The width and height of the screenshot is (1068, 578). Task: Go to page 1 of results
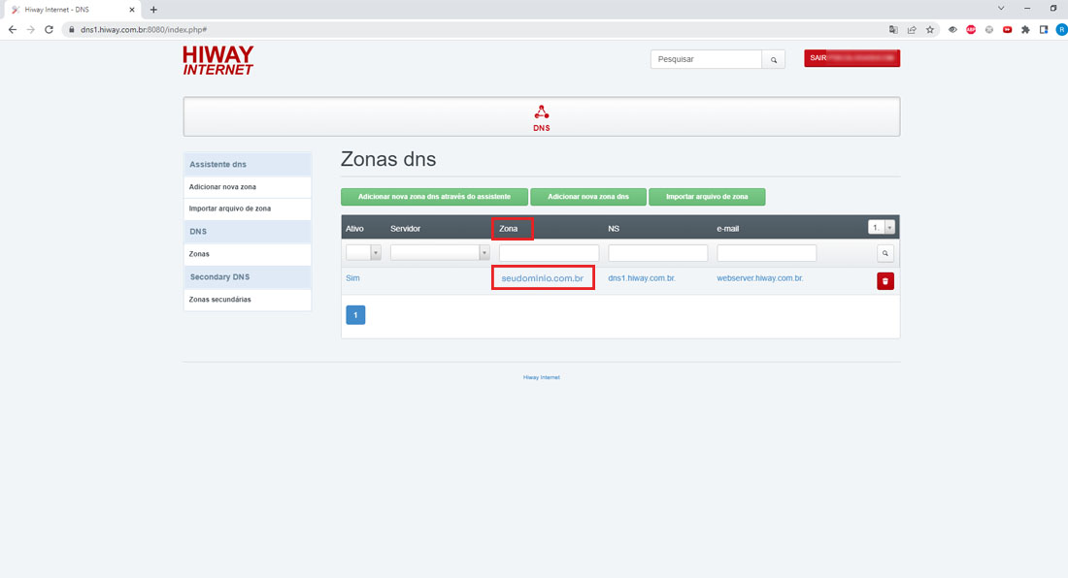355,315
